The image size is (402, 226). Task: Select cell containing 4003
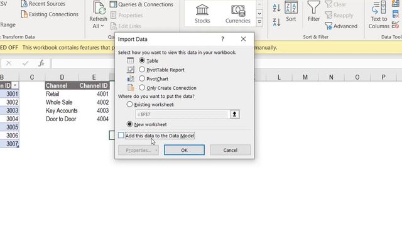[x=94, y=110]
